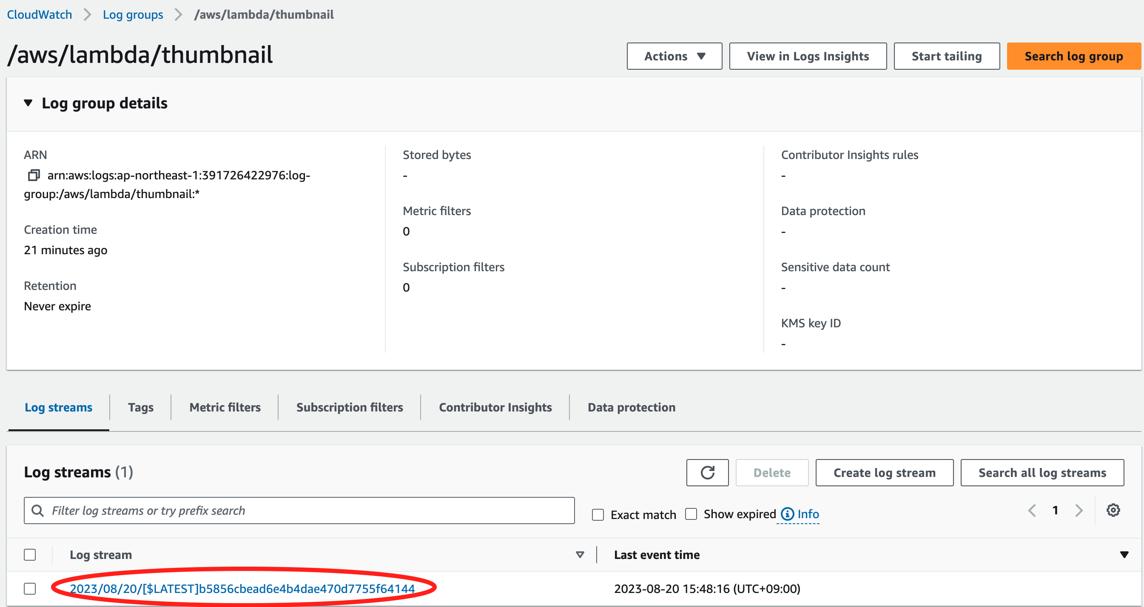Refresh the log streams list
1144x607 pixels.
(x=707, y=472)
